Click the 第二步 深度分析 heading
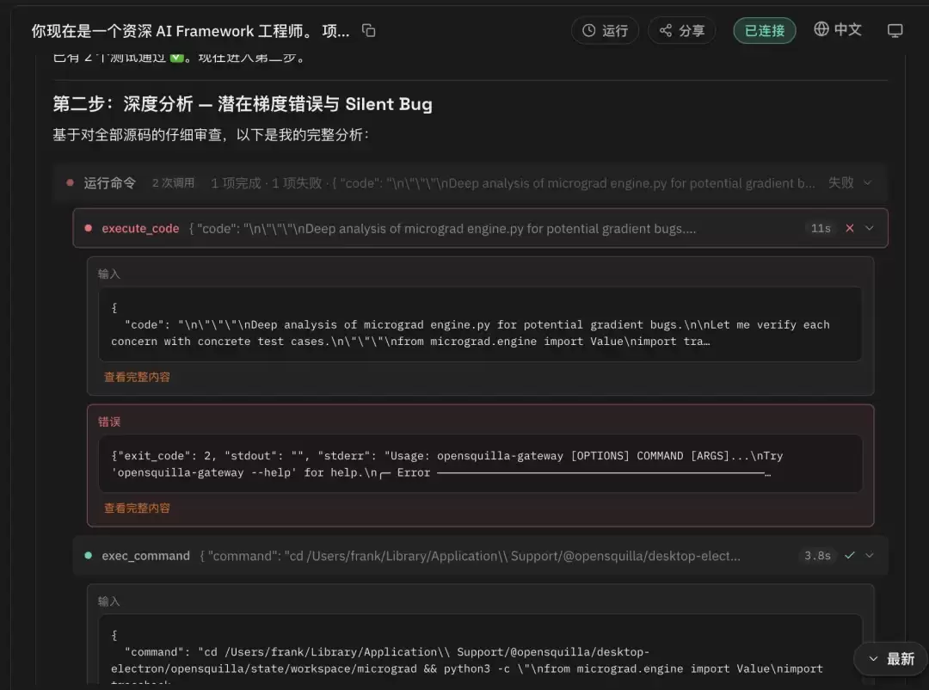 point(243,104)
